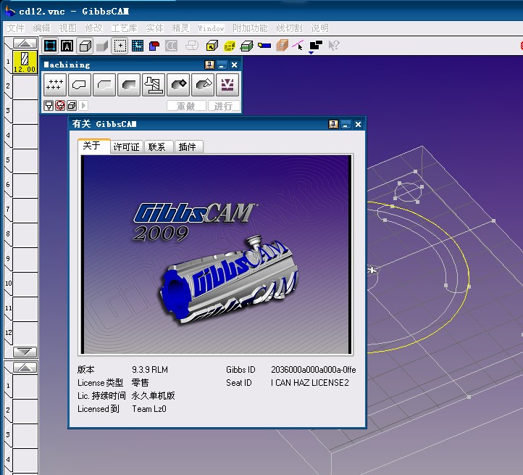523x475 pixels.
Task: Select the line with cursor selection icon
Action: [x=298, y=45]
